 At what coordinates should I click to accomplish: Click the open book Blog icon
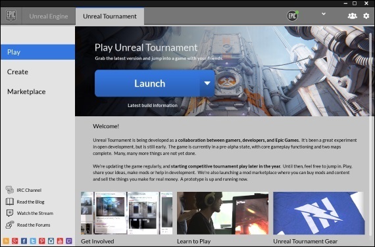click(10, 202)
